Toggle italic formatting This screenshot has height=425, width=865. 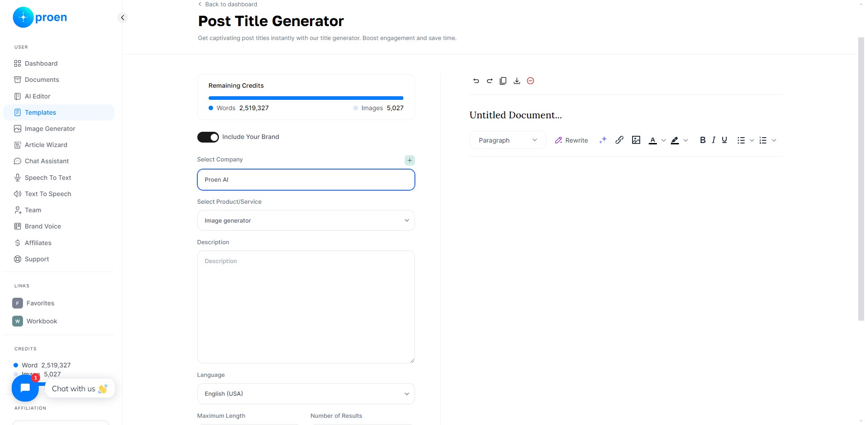click(x=714, y=140)
